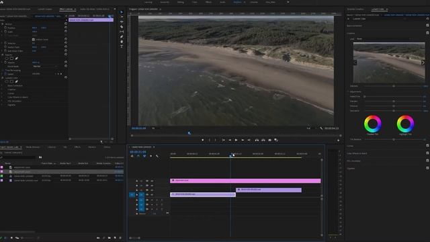Toggle the Basic Correction section checkbox
Viewport: 430px width, 242px height.
pyautogui.click(x=427, y=26)
